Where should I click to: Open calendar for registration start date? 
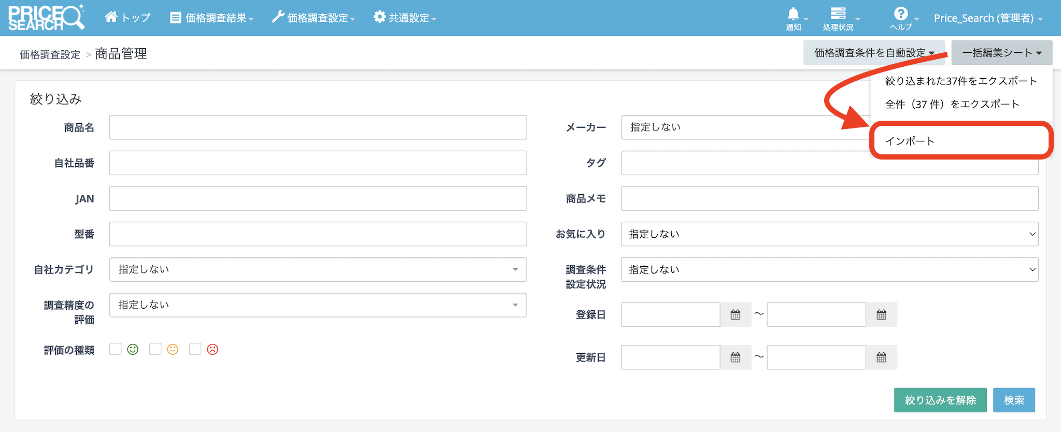[735, 315]
